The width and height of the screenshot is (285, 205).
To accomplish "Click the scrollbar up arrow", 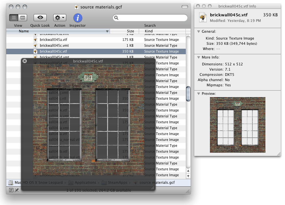I will pyautogui.click(x=188, y=171).
